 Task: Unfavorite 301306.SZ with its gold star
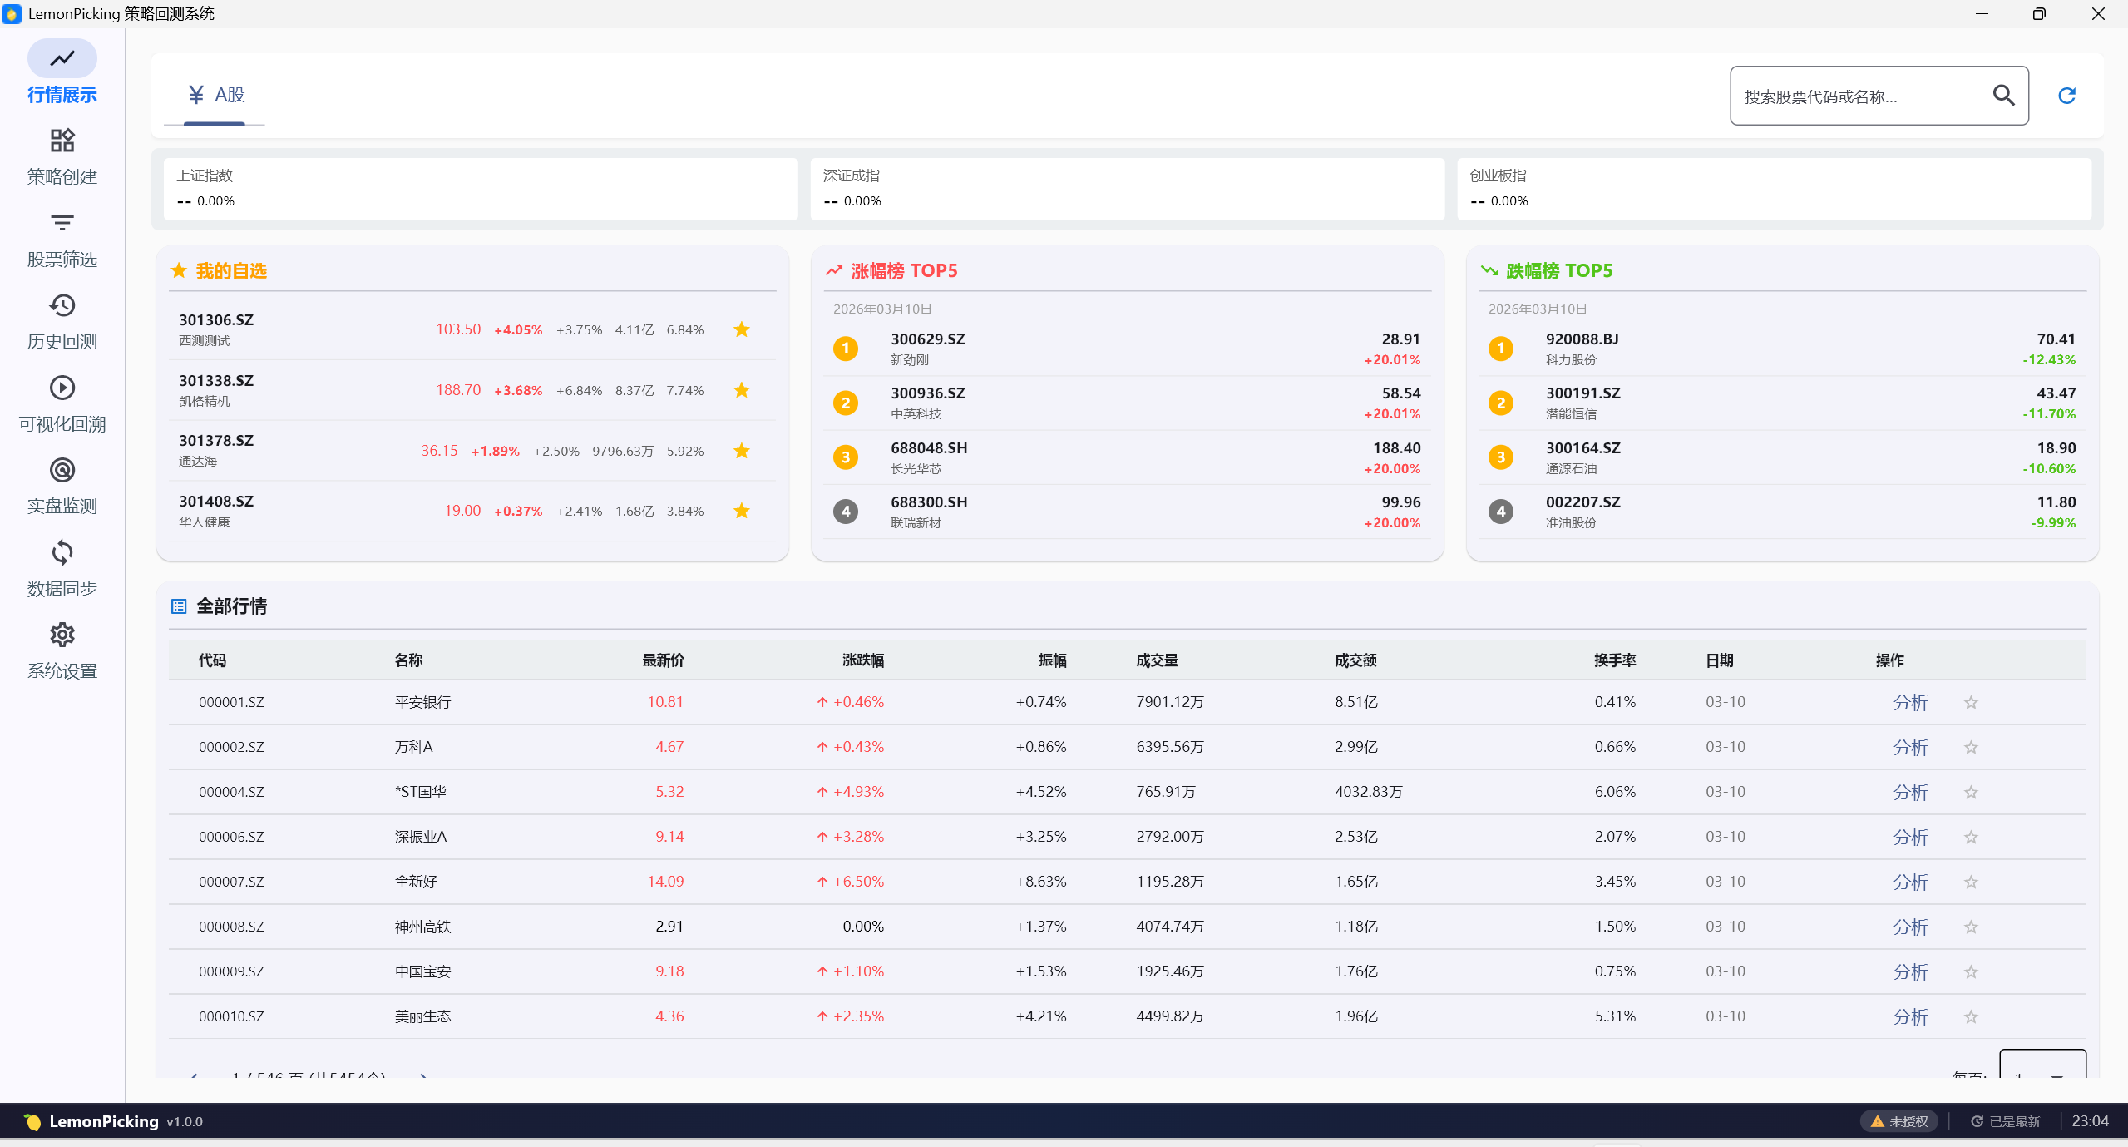(x=741, y=330)
